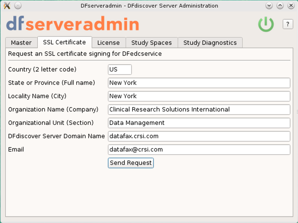Click the "Country (2 letter code)" label
Viewport: 298px width, 223px height.
(42, 70)
